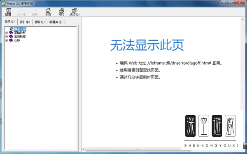Go to 主页 (Home) via toolbar icon

pyautogui.click(x=48, y=12)
